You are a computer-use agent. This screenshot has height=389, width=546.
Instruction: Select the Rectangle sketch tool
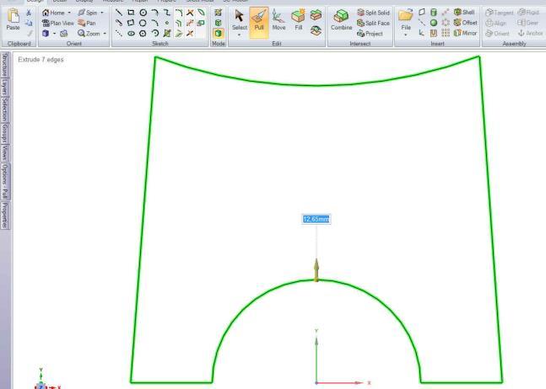pyautogui.click(x=131, y=13)
